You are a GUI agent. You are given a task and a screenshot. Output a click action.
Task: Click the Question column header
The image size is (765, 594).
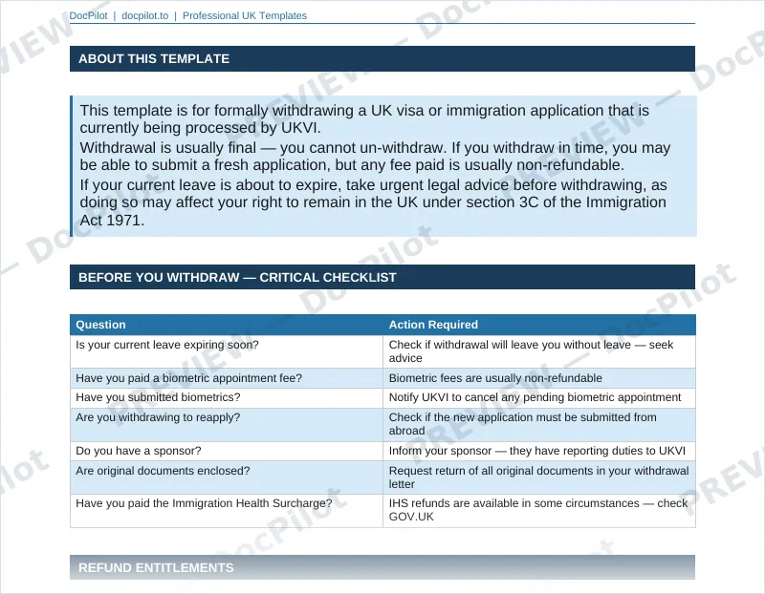click(227, 325)
